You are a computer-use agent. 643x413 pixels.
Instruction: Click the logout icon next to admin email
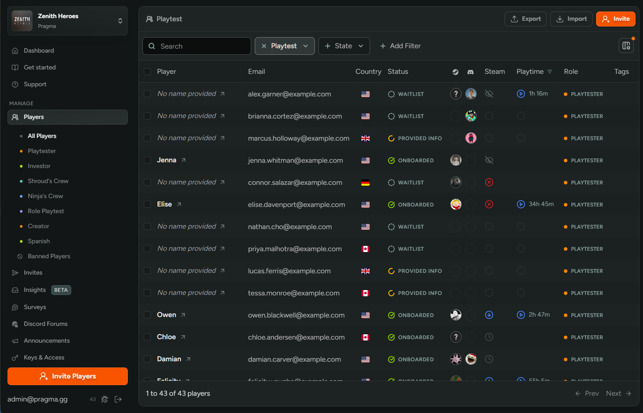click(118, 399)
